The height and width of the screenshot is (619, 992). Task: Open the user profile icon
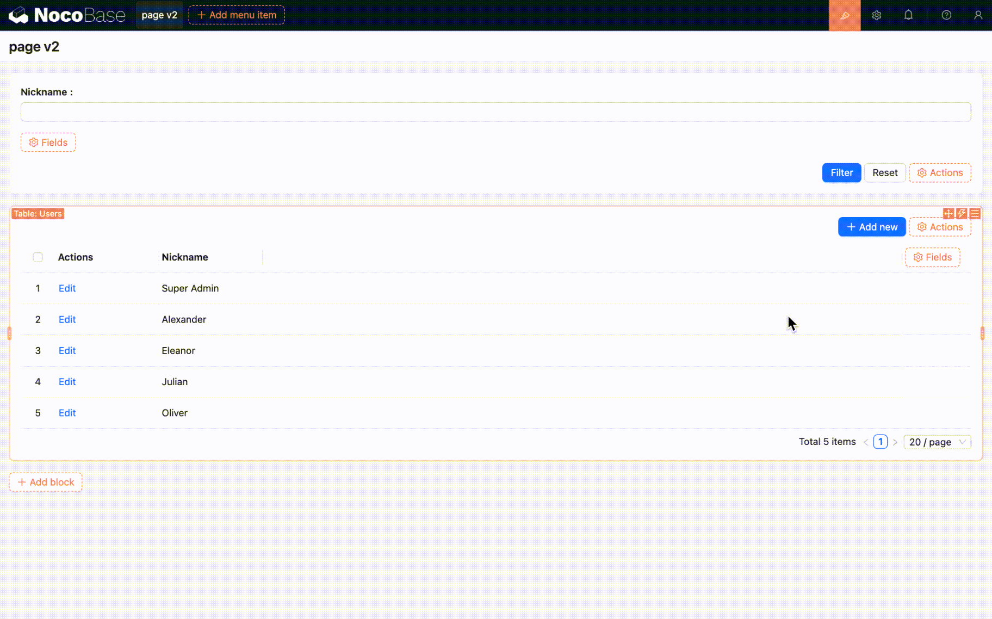978,15
